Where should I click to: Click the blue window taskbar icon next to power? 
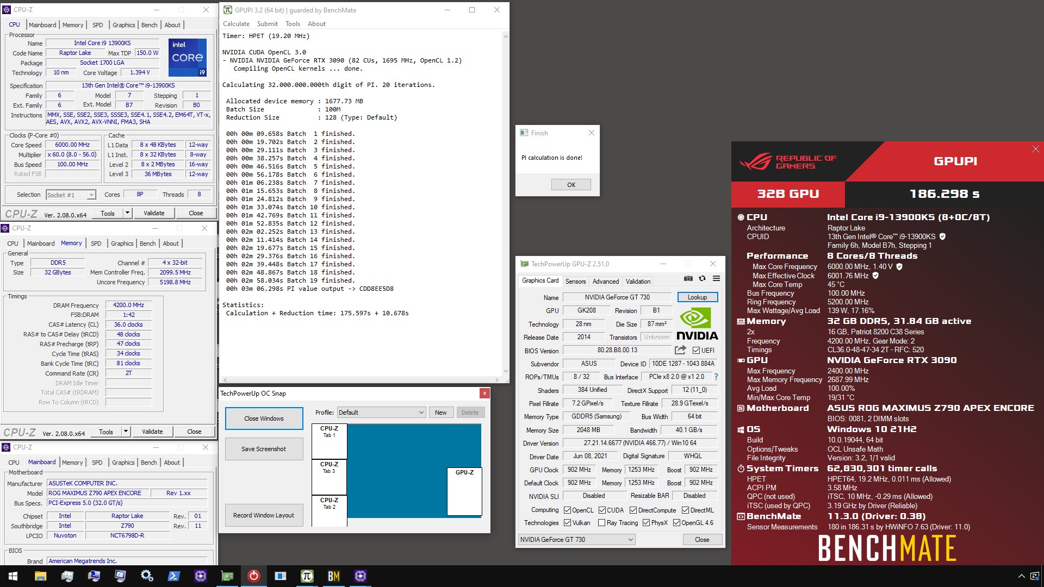point(280,576)
